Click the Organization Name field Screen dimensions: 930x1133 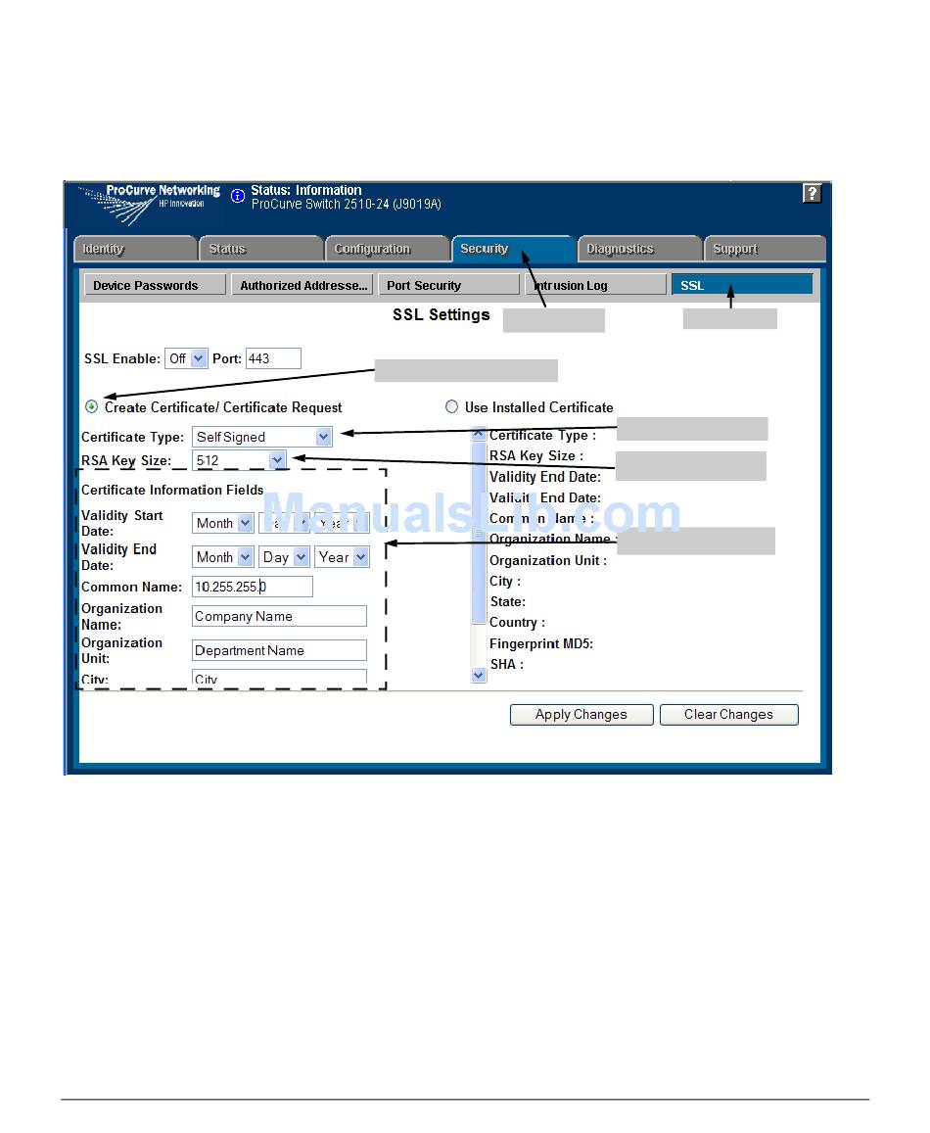click(280, 616)
